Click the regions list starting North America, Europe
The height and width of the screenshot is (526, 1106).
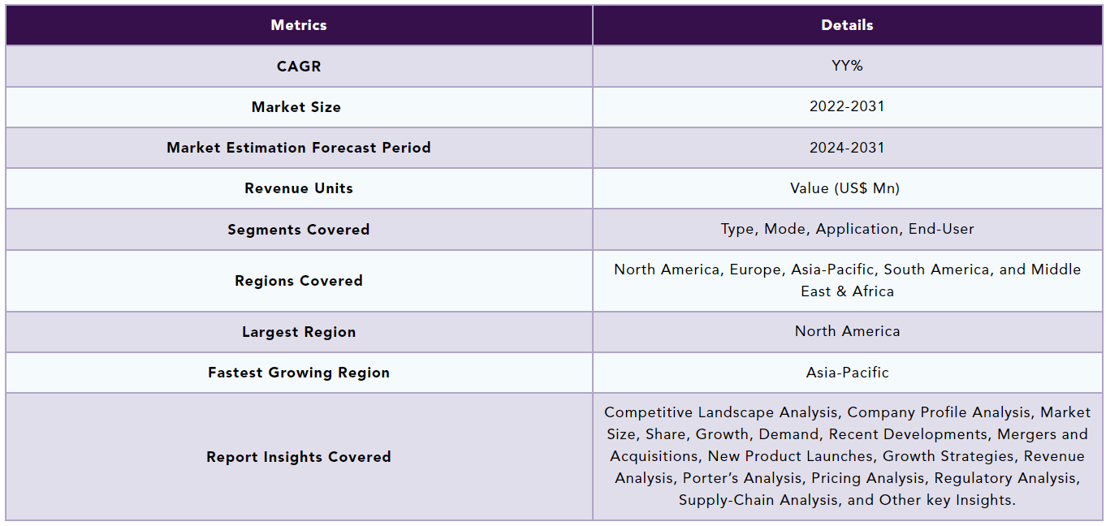[847, 281]
